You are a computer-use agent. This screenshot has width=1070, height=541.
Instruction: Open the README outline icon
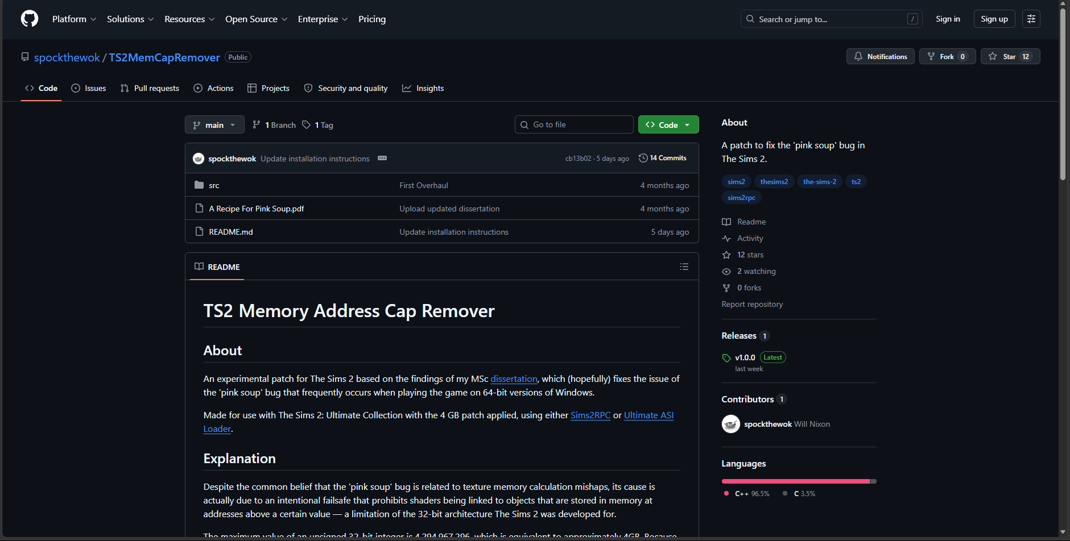[x=684, y=267]
